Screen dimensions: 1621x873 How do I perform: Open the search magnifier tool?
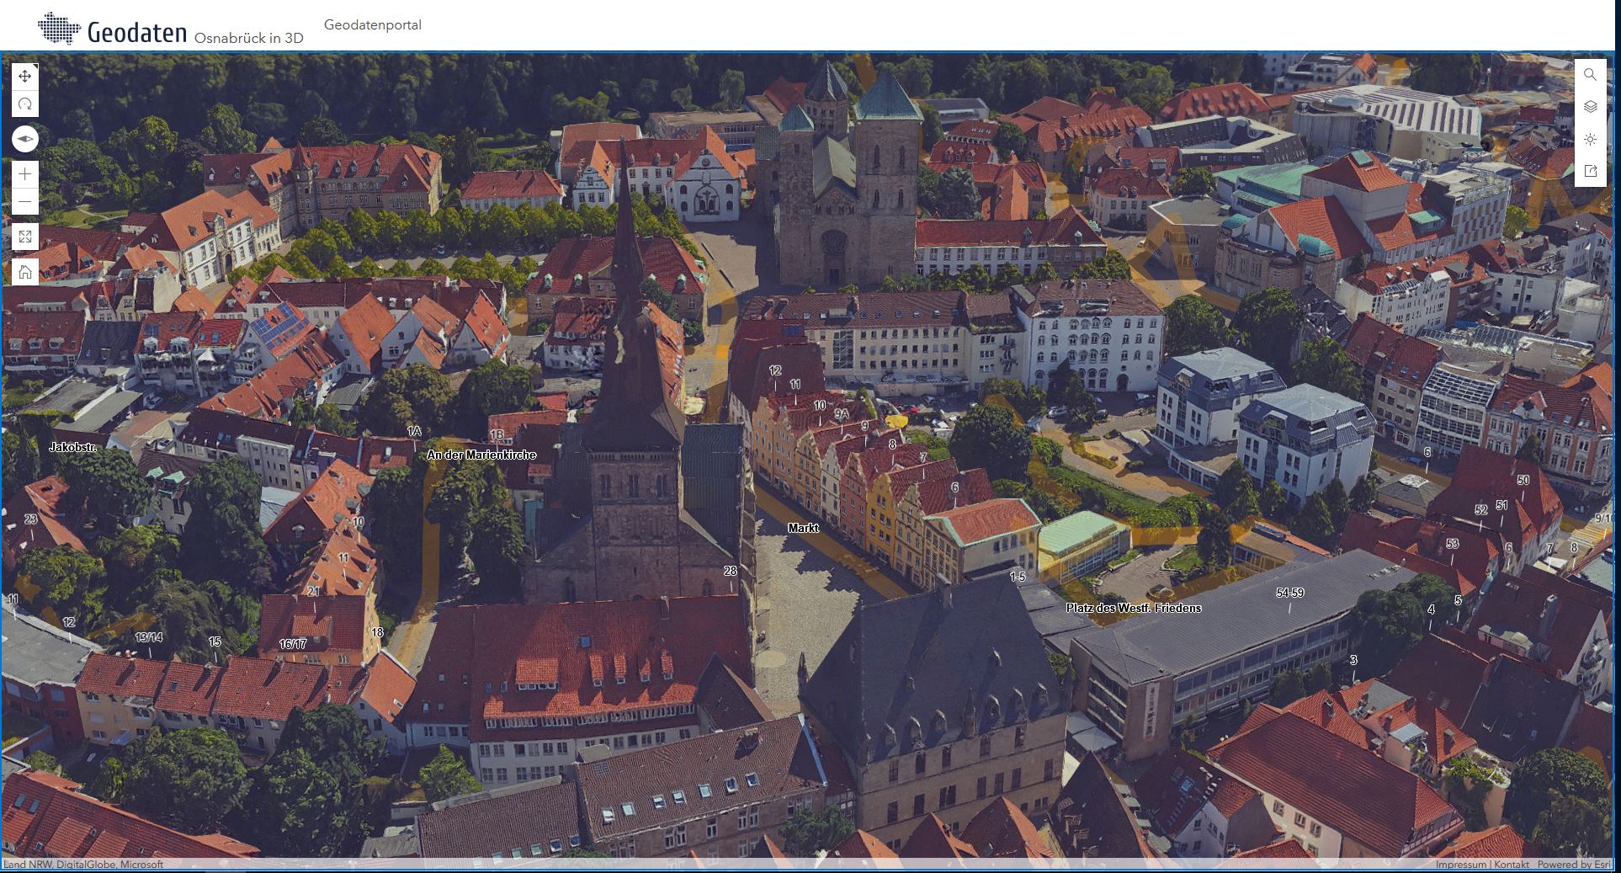point(1590,75)
